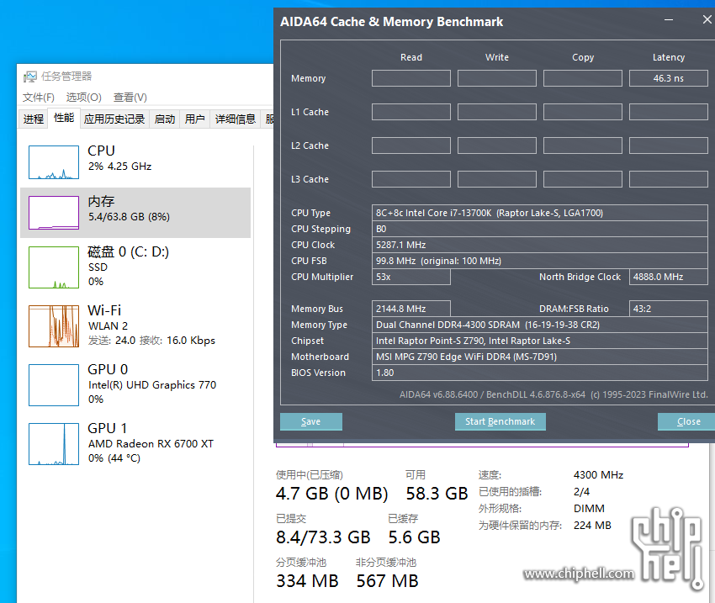Click the CPU FSB 99.8 MHz field
The width and height of the screenshot is (715, 603).
point(540,261)
